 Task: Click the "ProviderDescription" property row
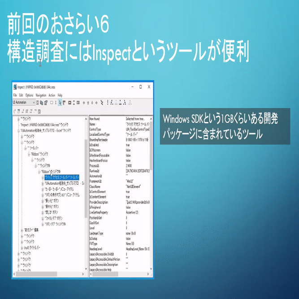tap(120, 202)
